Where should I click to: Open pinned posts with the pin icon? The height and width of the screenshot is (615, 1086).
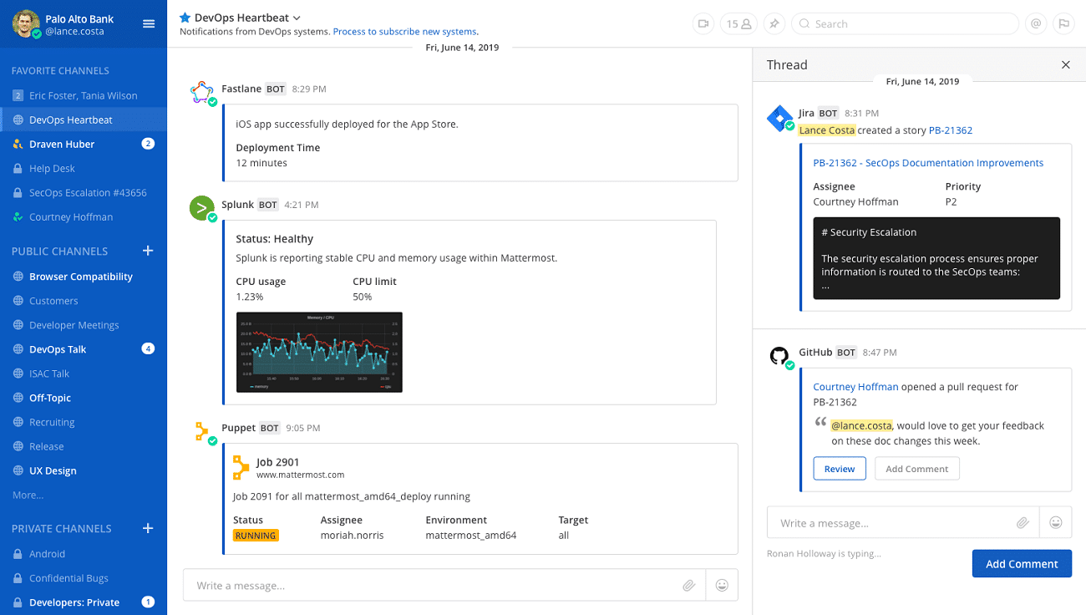[x=774, y=23]
